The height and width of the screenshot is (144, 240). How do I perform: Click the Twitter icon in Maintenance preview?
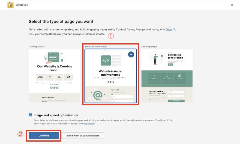tap(108, 82)
